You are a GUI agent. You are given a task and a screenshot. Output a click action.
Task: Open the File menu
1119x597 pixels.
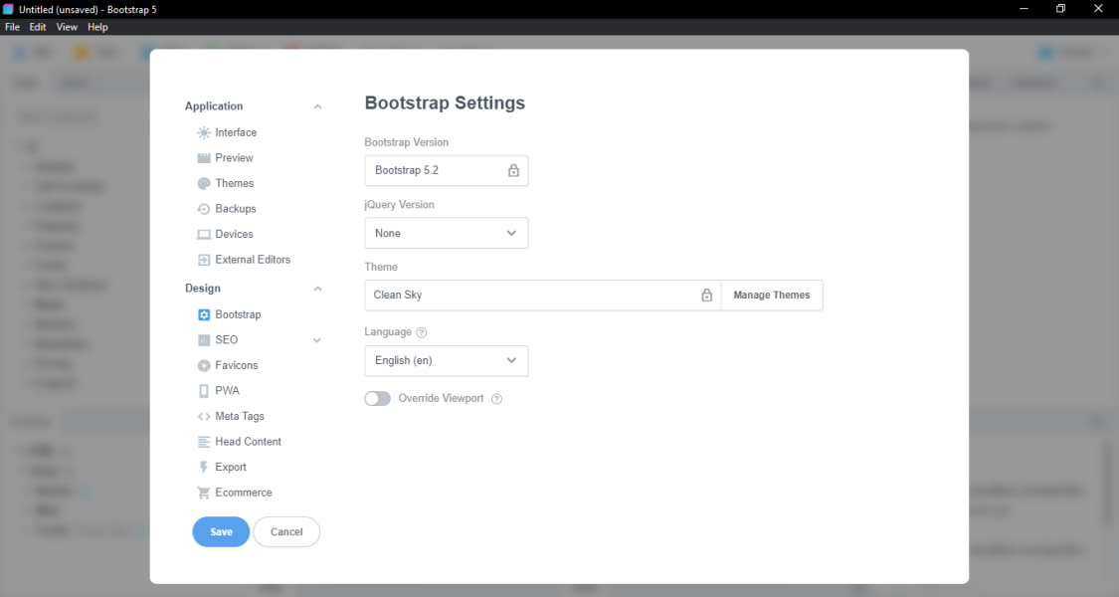pos(12,27)
